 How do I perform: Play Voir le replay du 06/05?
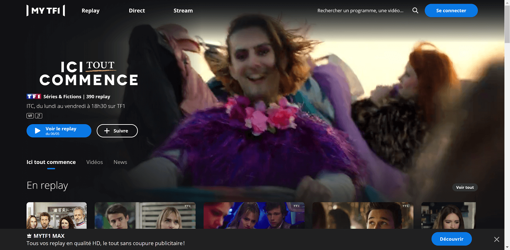(x=59, y=131)
